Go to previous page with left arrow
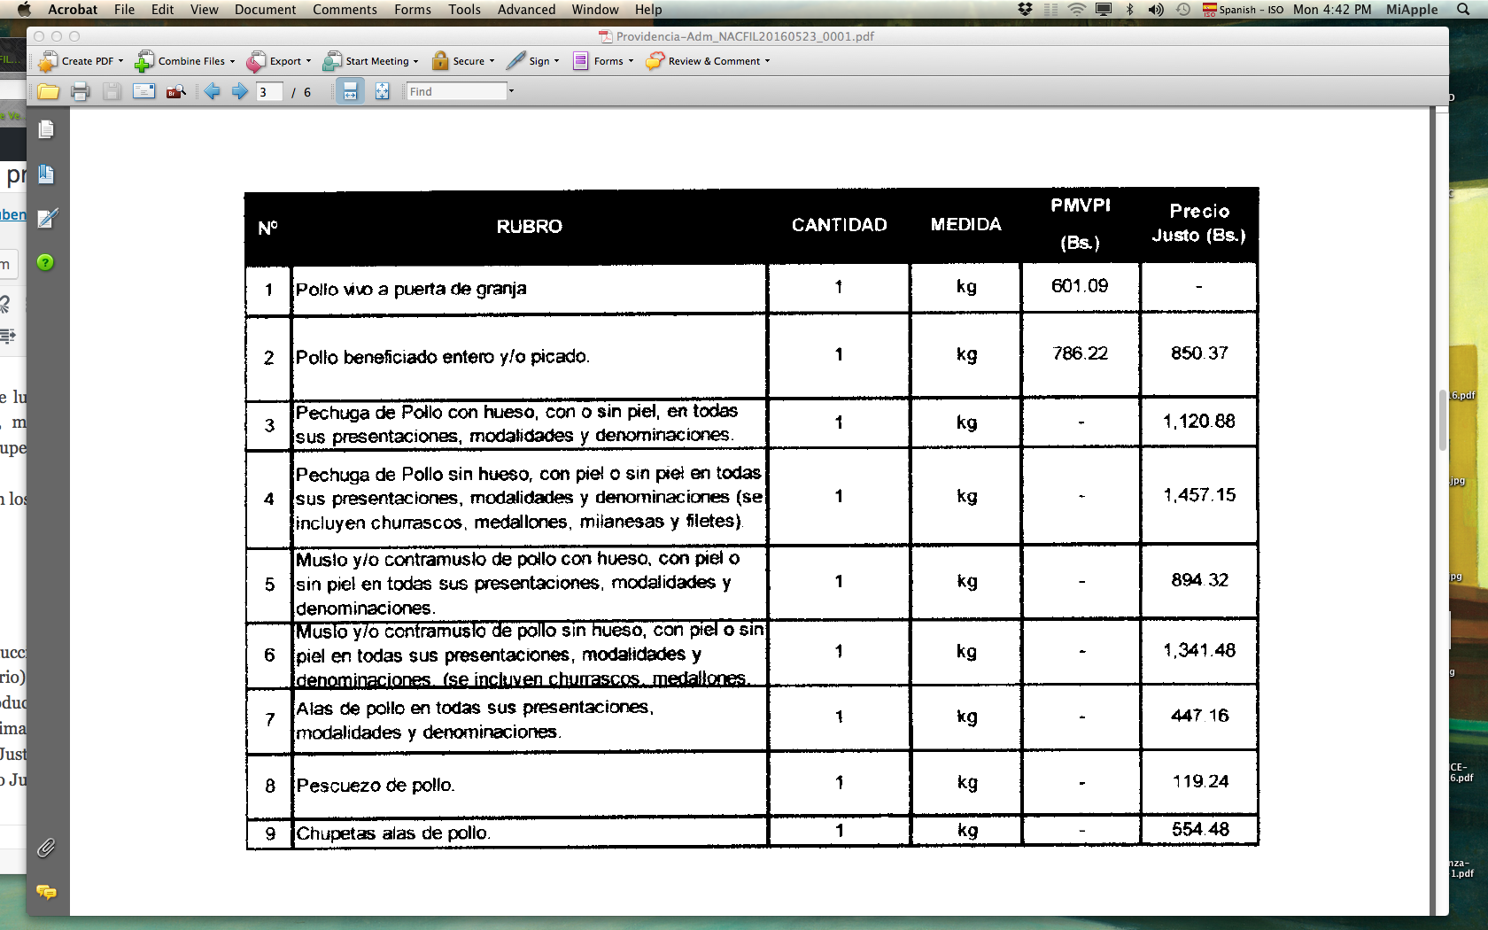The width and height of the screenshot is (1488, 930). coord(212,91)
